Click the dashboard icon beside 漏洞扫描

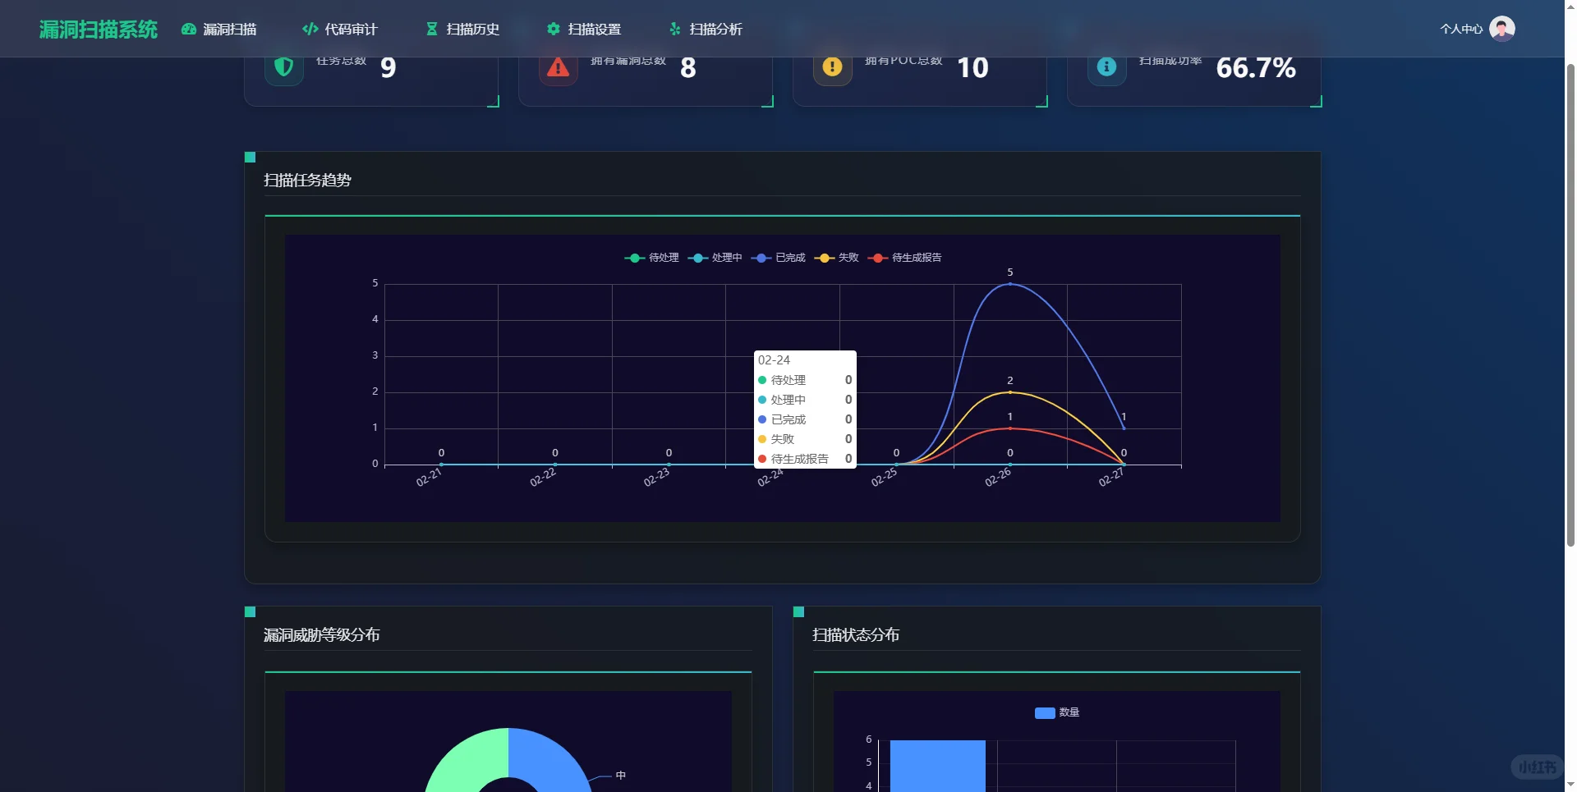pos(189,29)
